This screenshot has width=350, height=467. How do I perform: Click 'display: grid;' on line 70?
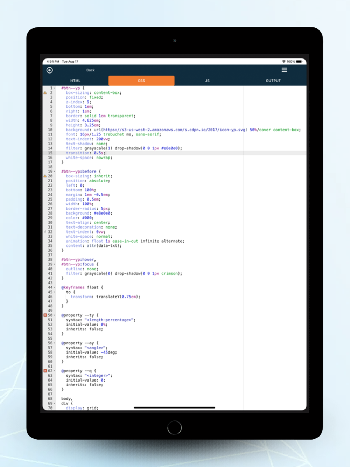coord(82,408)
